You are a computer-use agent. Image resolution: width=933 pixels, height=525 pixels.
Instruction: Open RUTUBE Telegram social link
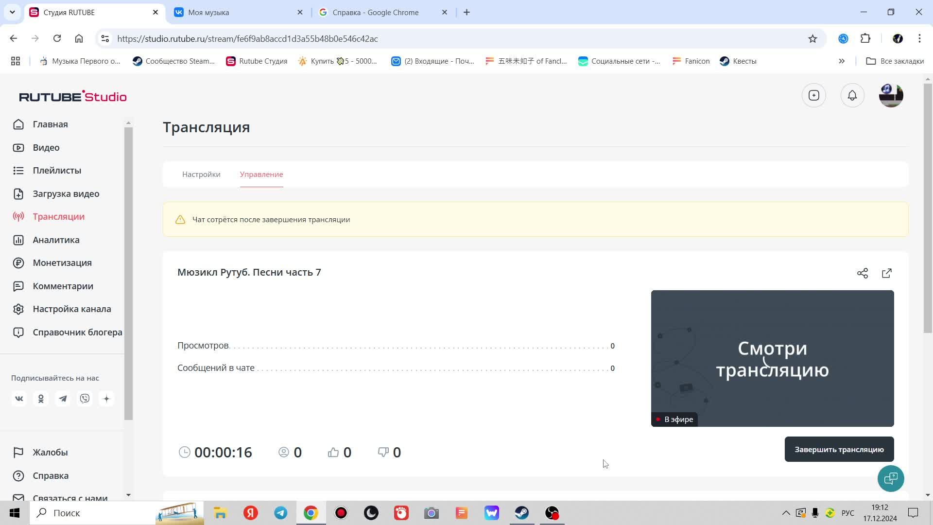click(x=63, y=399)
